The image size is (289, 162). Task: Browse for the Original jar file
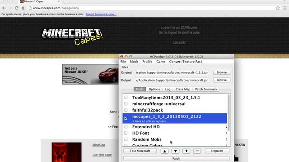[x=222, y=72]
